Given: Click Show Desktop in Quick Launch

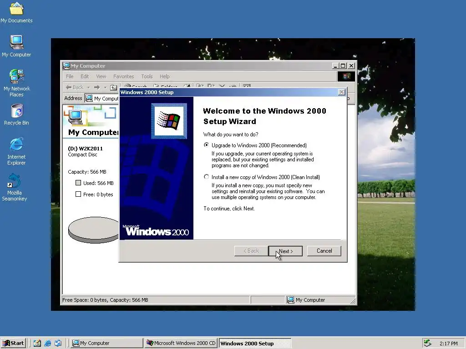Looking at the screenshot, I should click(x=37, y=343).
